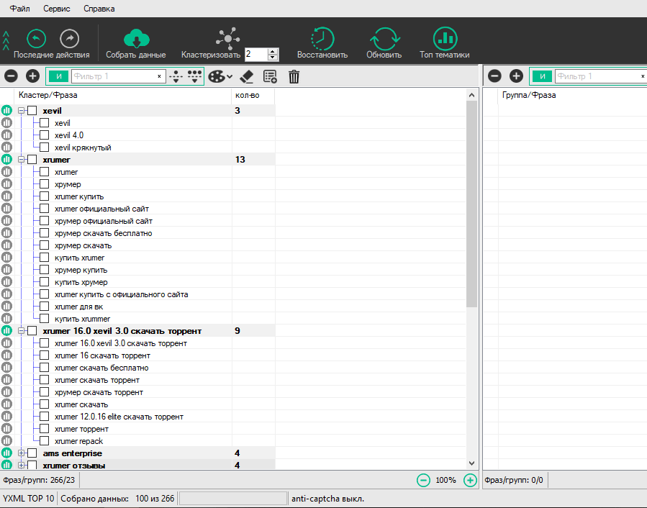Click the vertical scrollbar thumb of the cluster list
This screenshot has height=508, width=647.
471,204
